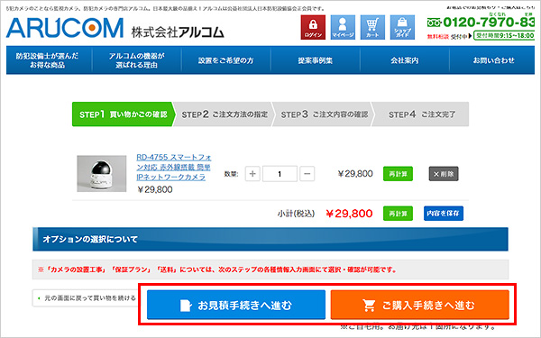This screenshot has height=338, width=541.
Task: Click the red ¥29,800 subtotal amount
Action: (349, 214)
